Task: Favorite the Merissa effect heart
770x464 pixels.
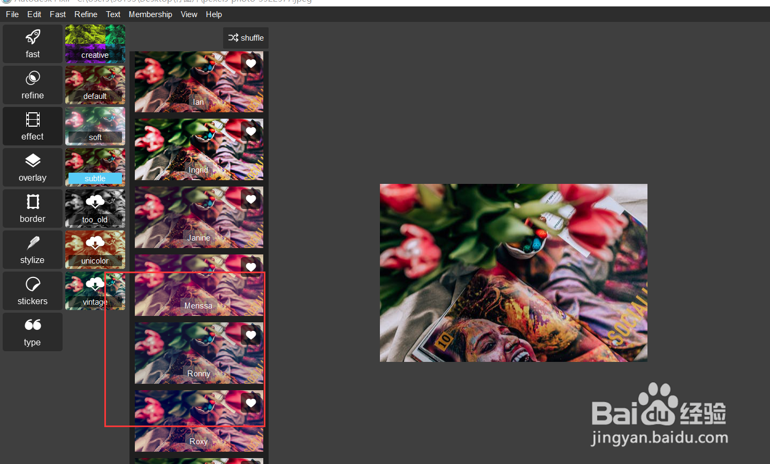Action: pos(251,267)
